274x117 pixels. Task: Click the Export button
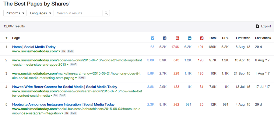(264, 26)
